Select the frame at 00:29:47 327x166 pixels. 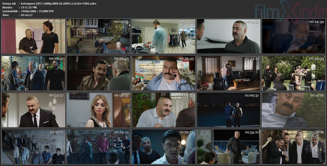(33, 73)
